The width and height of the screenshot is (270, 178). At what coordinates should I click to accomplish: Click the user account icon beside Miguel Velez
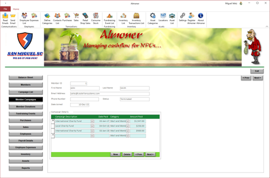[x=241, y=3]
